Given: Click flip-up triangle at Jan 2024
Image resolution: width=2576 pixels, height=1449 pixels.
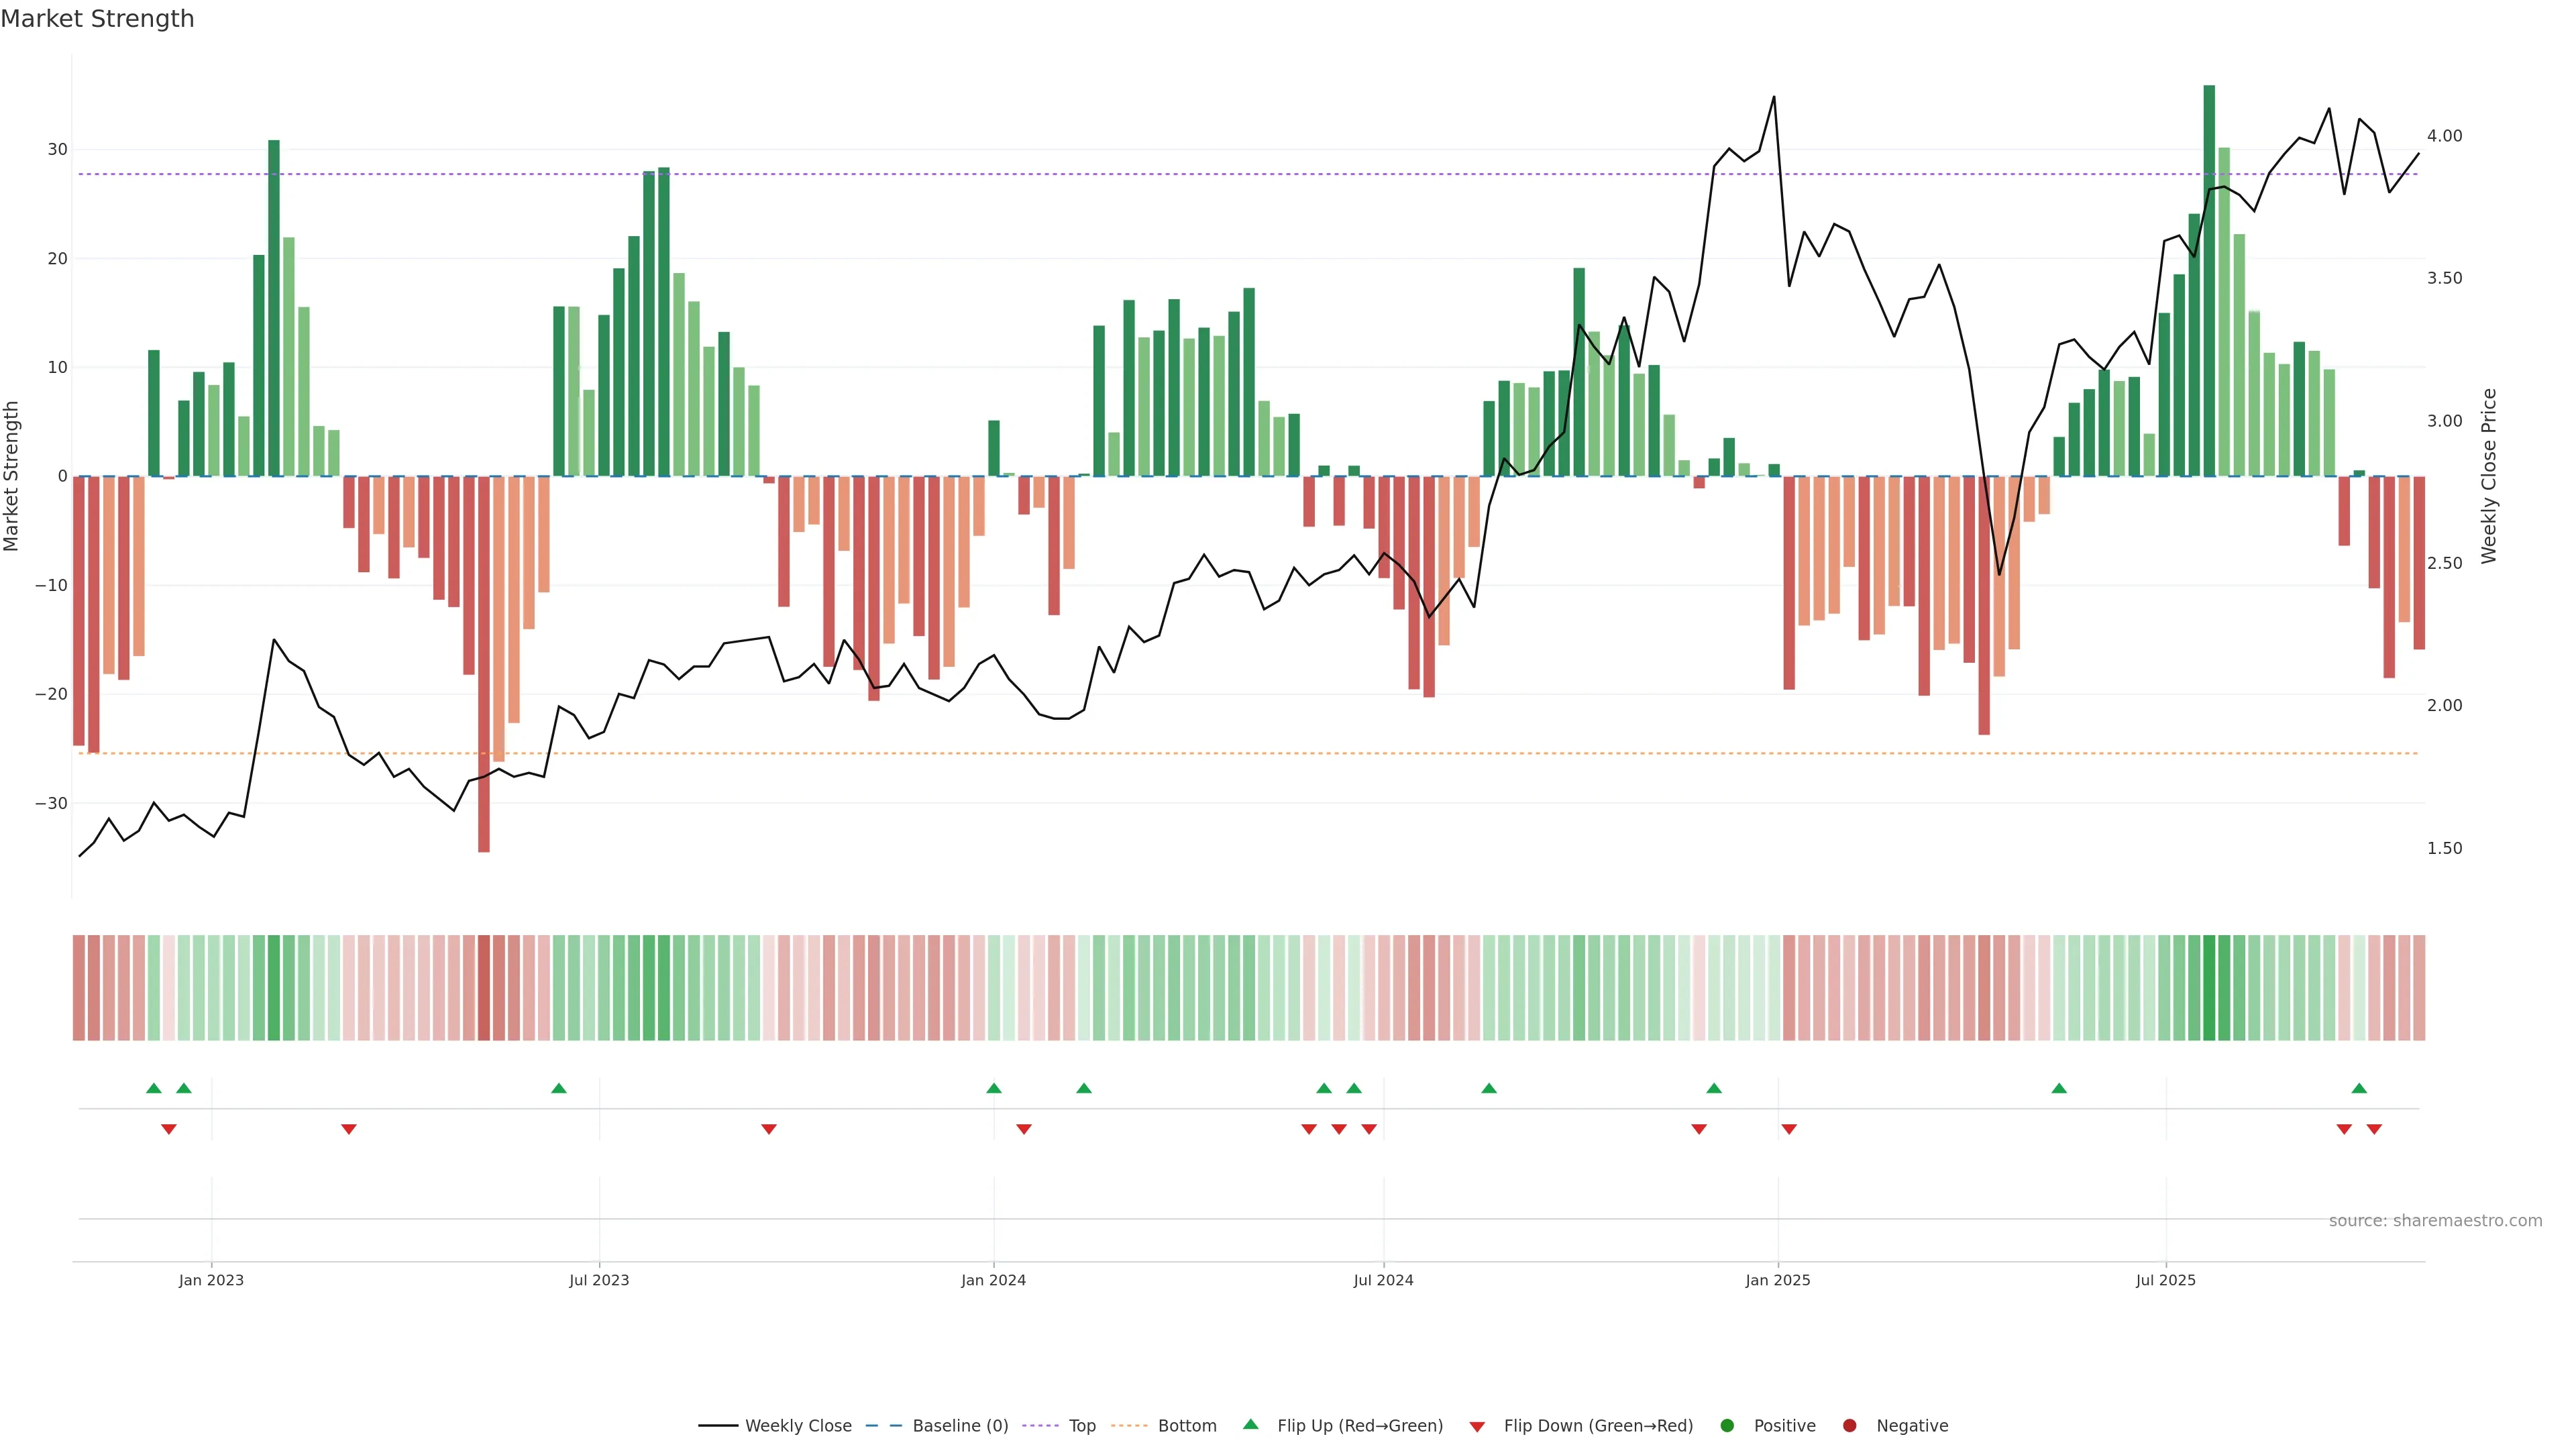Looking at the screenshot, I should (x=993, y=1088).
